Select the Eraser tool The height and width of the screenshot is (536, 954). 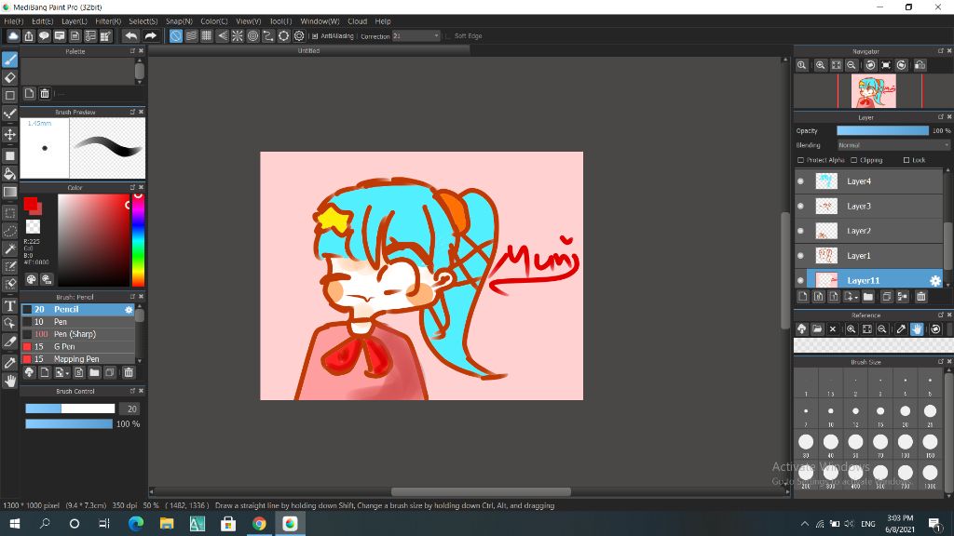coord(9,77)
